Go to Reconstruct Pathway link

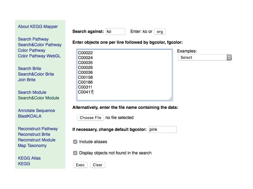pos(38,129)
